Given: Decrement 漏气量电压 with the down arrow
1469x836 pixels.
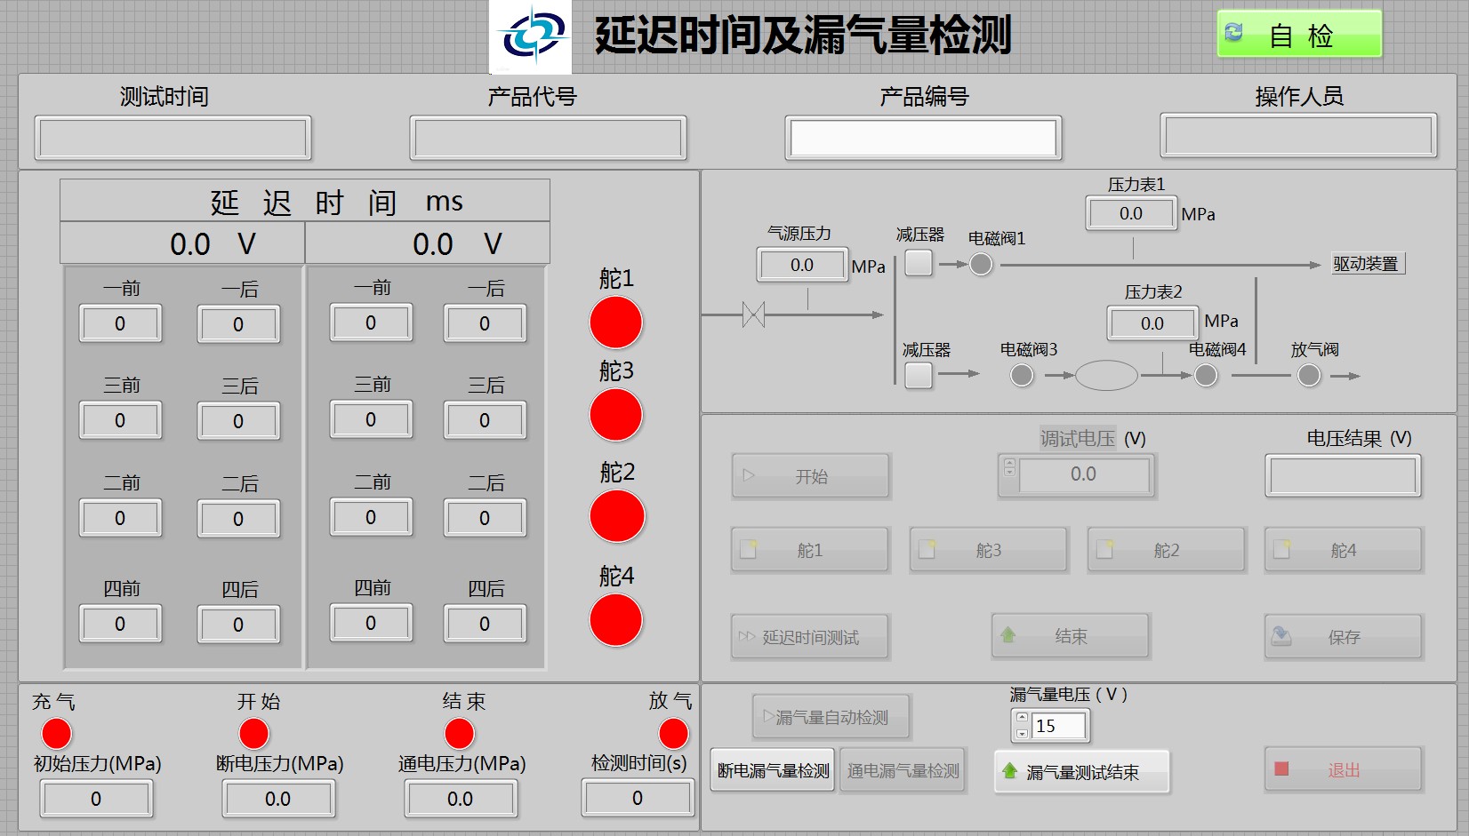Looking at the screenshot, I should click(1022, 733).
